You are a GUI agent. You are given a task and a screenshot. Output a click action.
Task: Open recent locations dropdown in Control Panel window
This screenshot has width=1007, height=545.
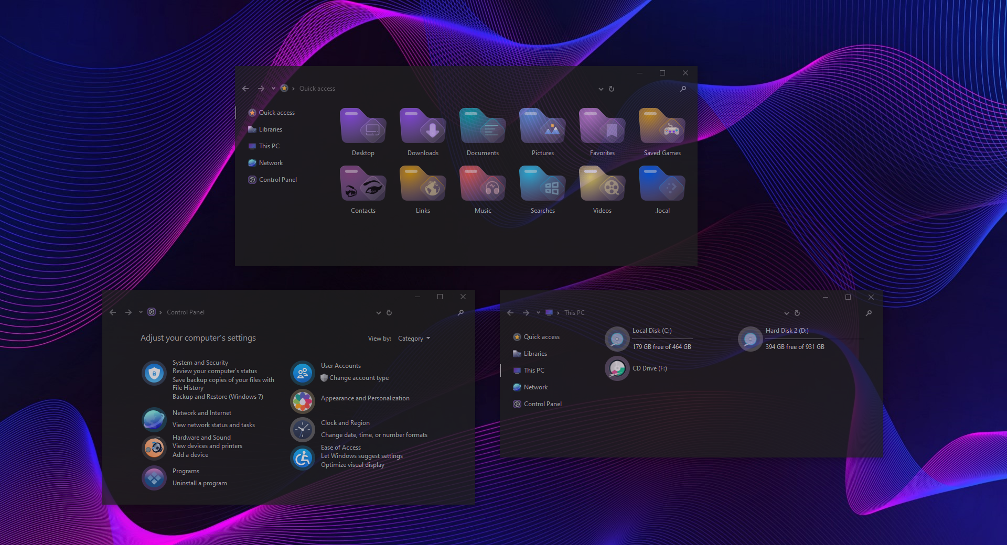pyautogui.click(x=141, y=312)
